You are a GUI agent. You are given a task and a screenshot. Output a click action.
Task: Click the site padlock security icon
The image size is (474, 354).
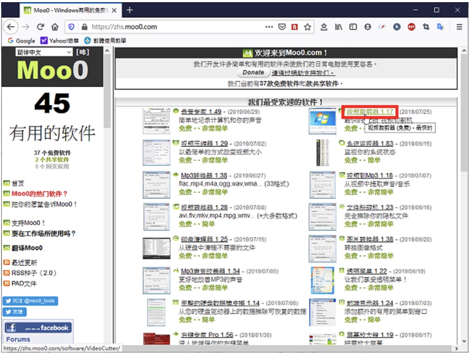84,27
